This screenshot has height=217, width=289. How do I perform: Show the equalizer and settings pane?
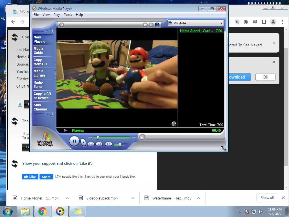click(x=151, y=25)
